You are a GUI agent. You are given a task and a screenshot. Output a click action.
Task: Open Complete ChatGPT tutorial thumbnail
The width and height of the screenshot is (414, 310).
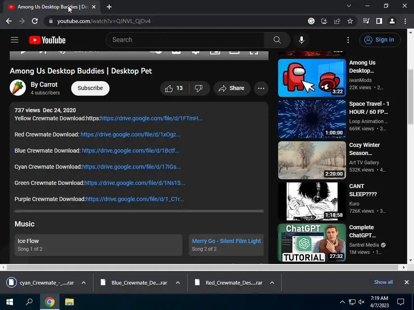tap(312, 242)
